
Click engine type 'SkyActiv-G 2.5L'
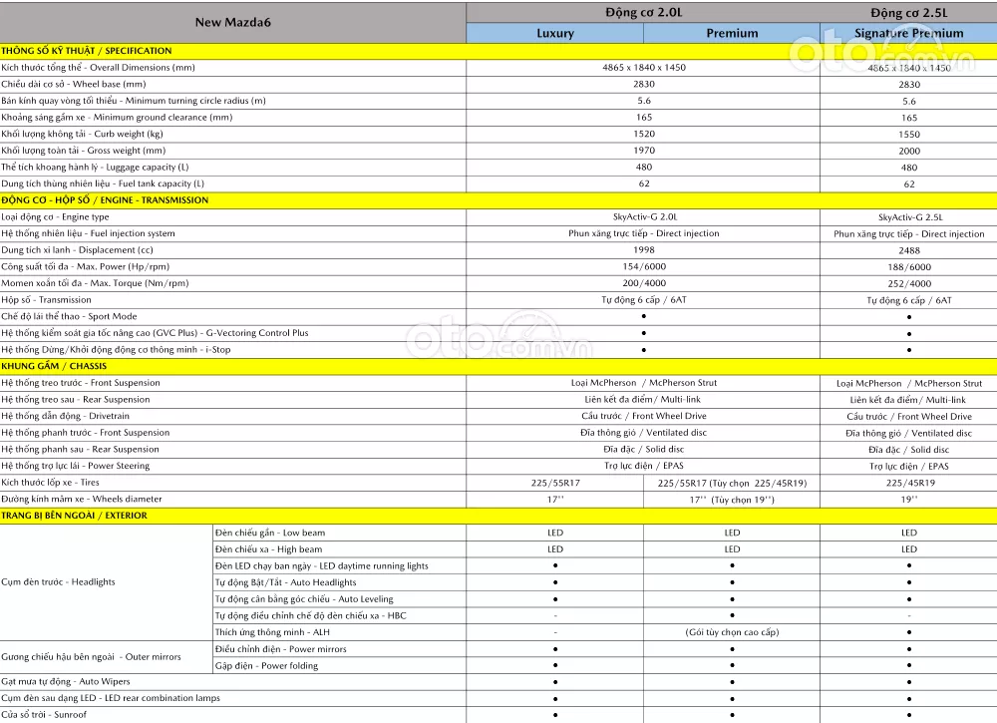(910, 217)
